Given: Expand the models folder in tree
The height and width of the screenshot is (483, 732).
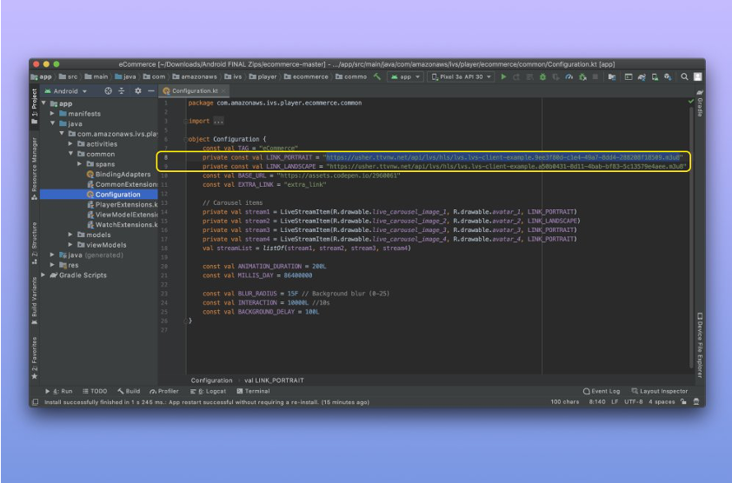Looking at the screenshot, I should tap(70, 235).
